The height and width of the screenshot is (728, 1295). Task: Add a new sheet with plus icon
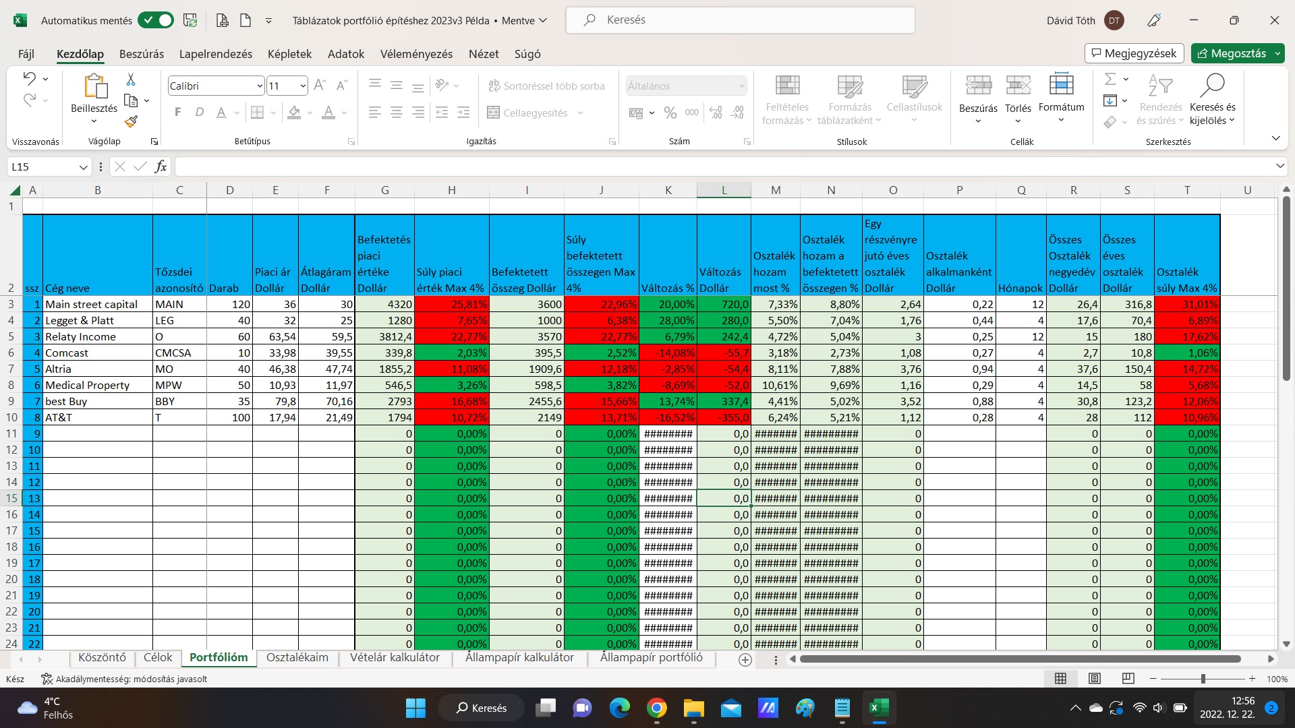745,660
